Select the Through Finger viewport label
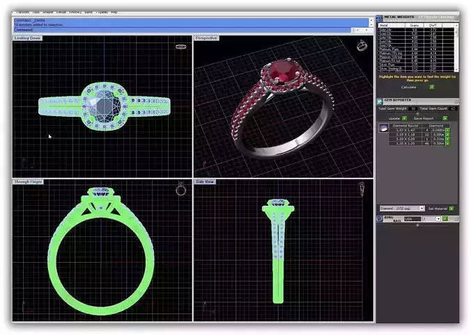 (29, 181)
